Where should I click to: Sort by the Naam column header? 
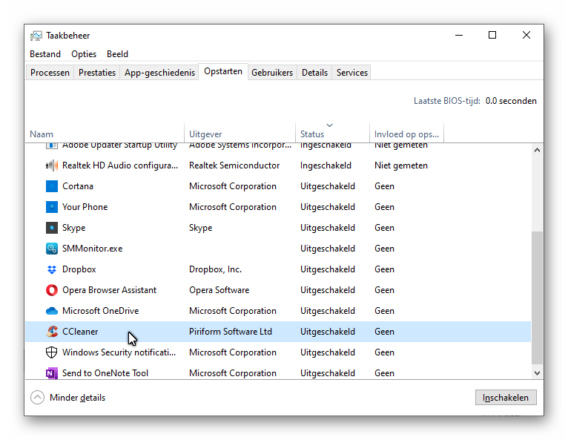click(x=105, y=133)
